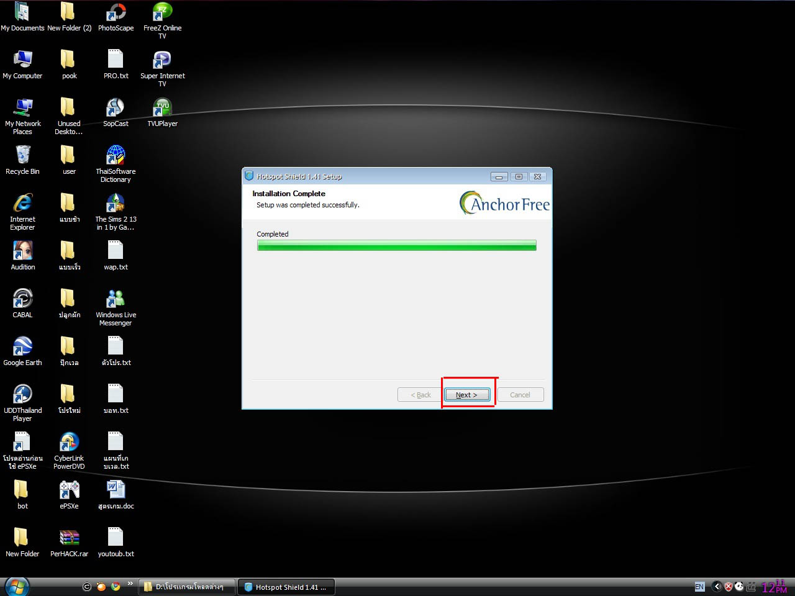Select the สูตรเกม.doc Word document

pos(116,495)
